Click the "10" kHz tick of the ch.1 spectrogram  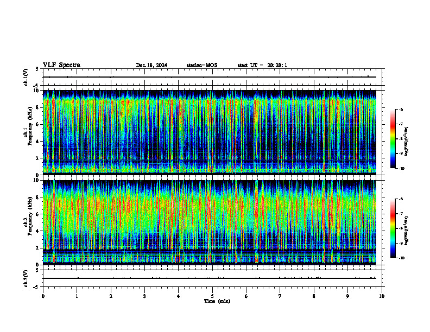[x=37, y=91]
